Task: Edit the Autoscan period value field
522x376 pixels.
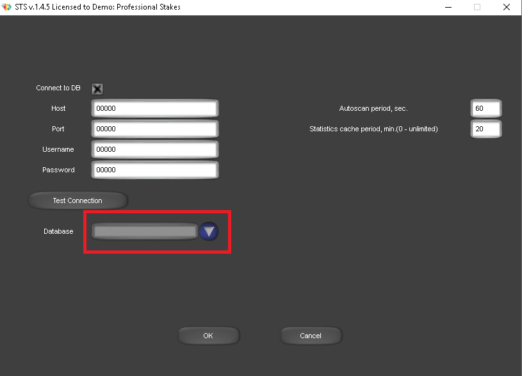Action: 485,108
